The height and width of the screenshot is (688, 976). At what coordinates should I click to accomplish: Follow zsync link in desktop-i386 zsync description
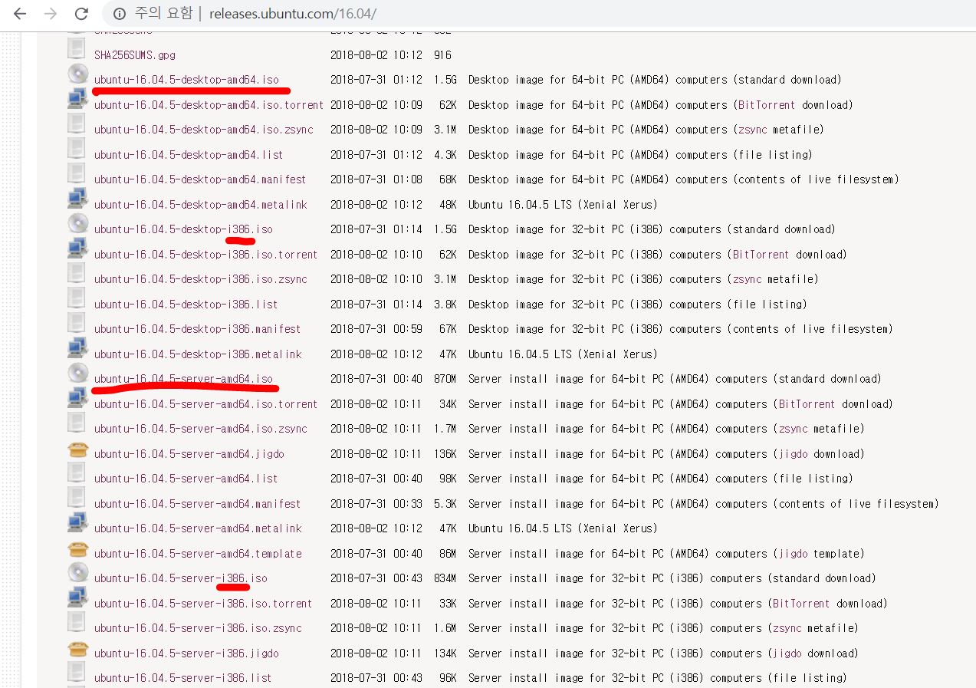[x=748, y=279]
